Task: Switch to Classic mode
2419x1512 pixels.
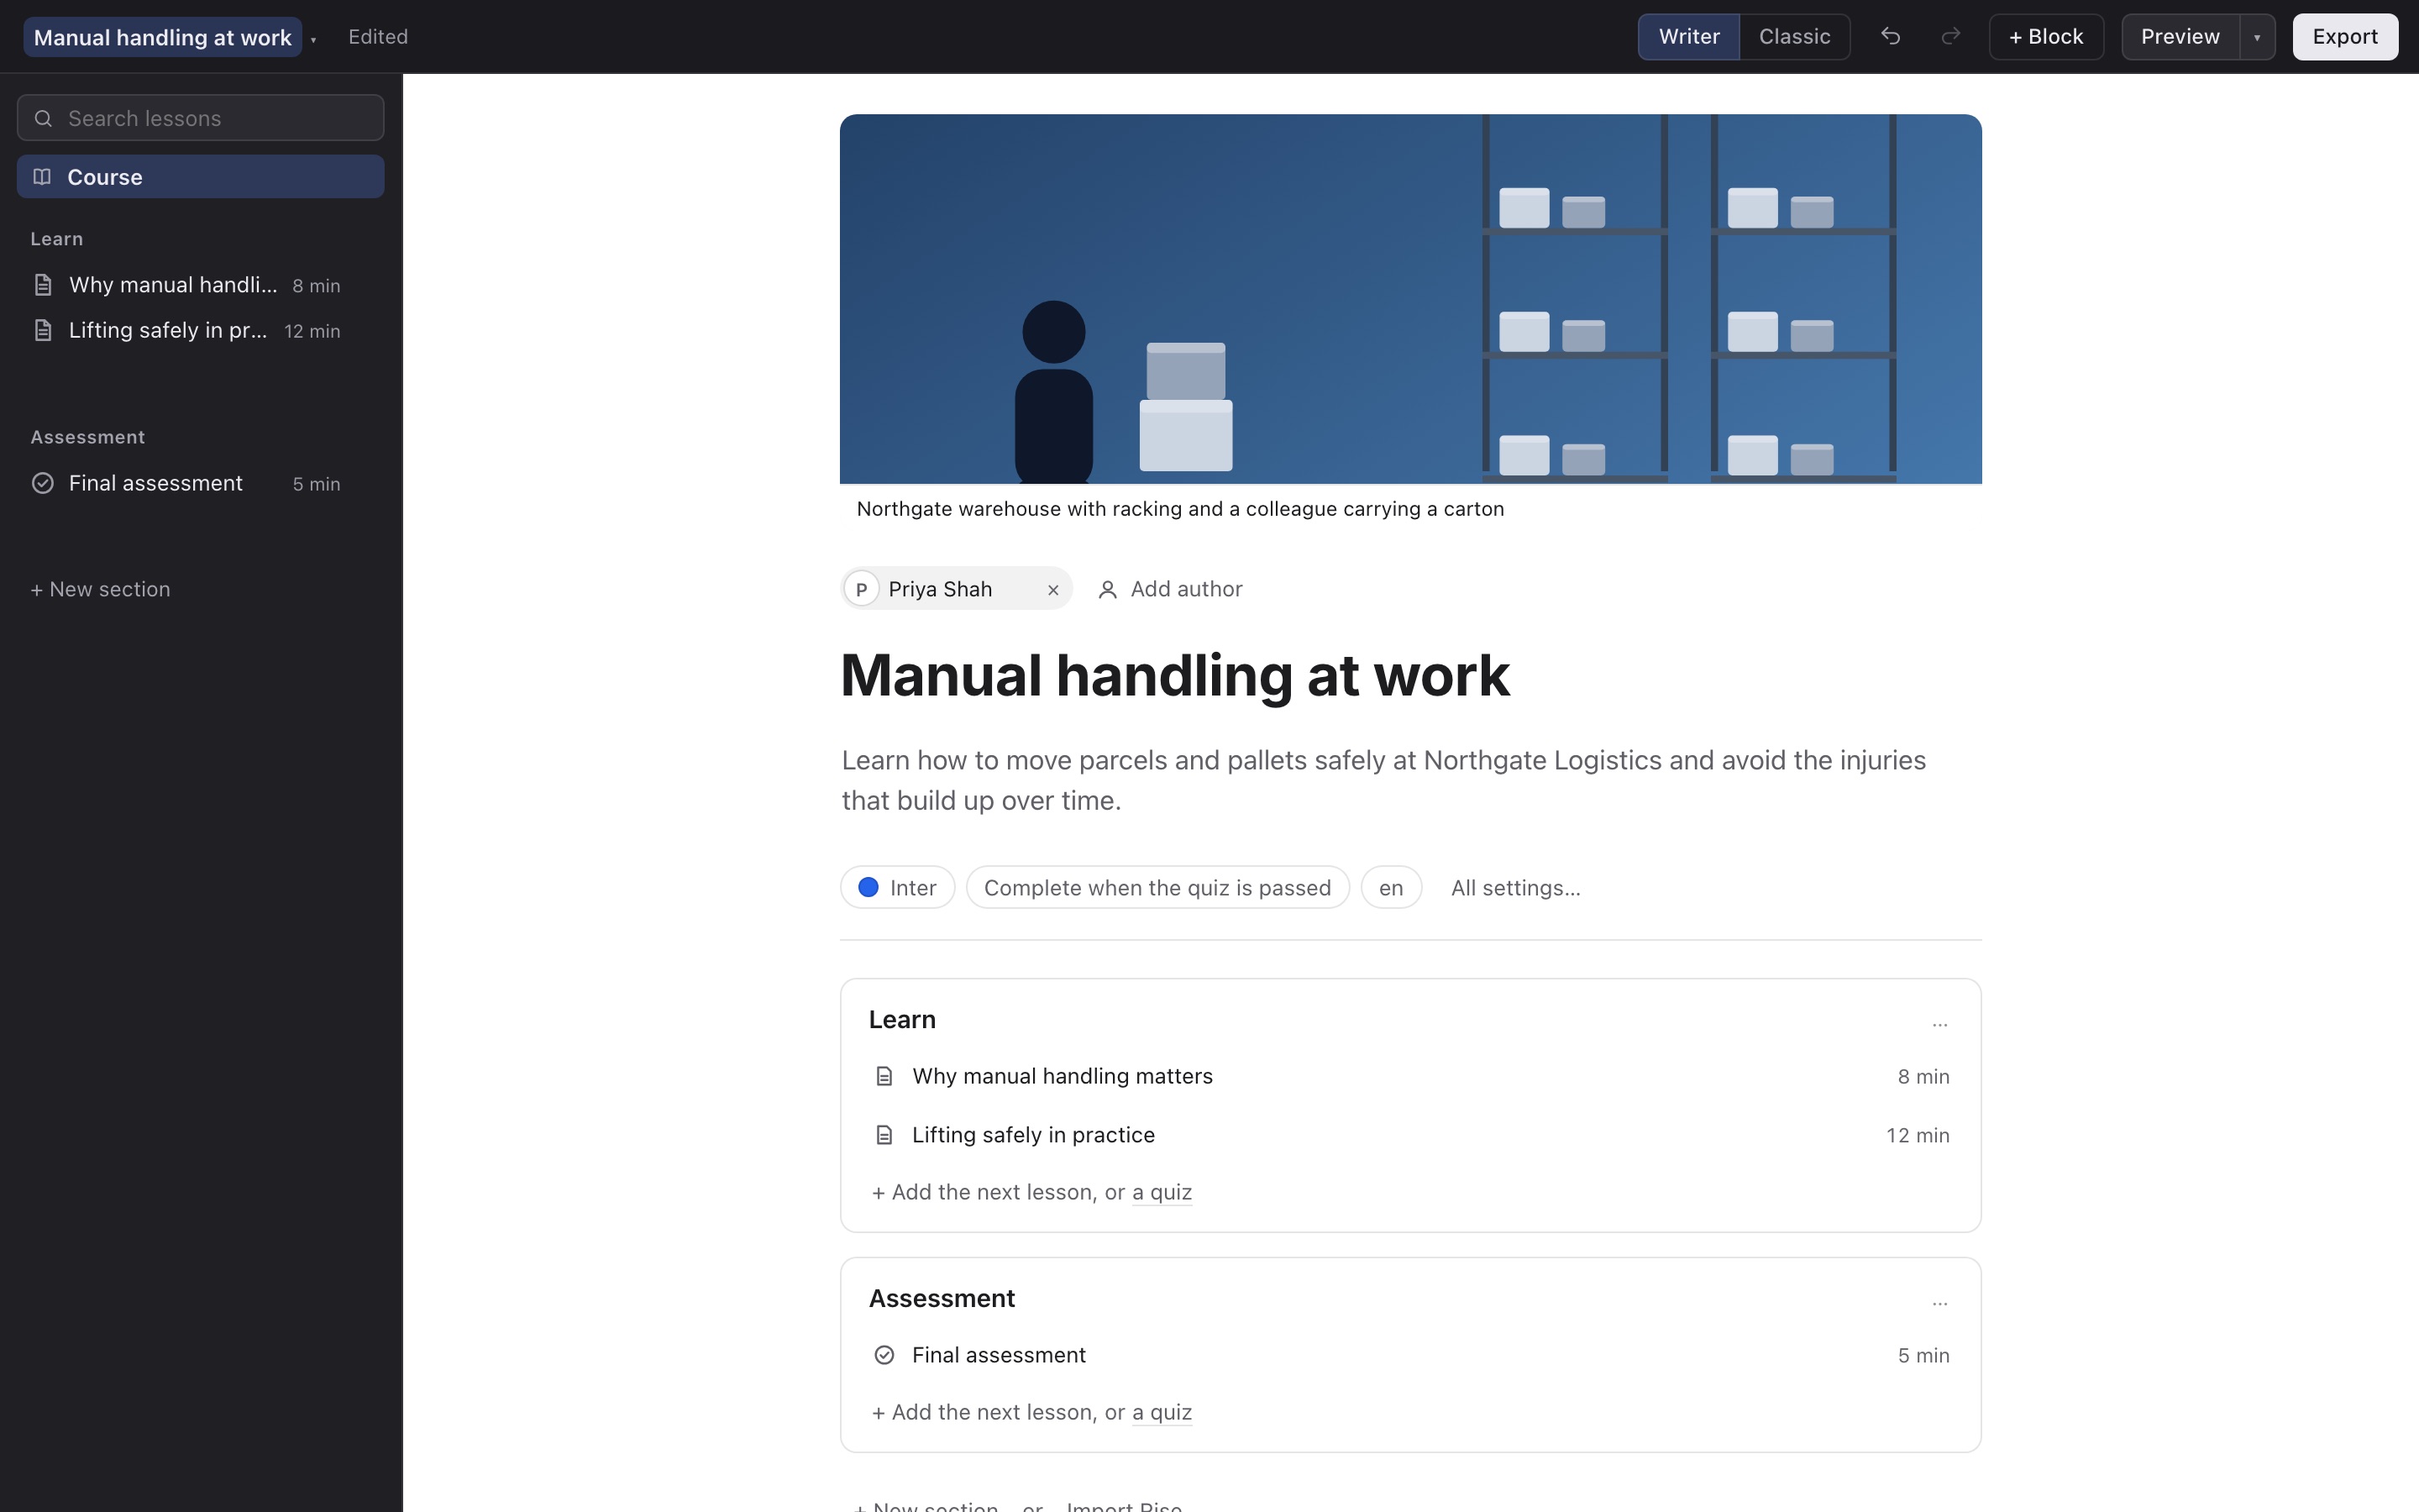Action: [1794, 37]
